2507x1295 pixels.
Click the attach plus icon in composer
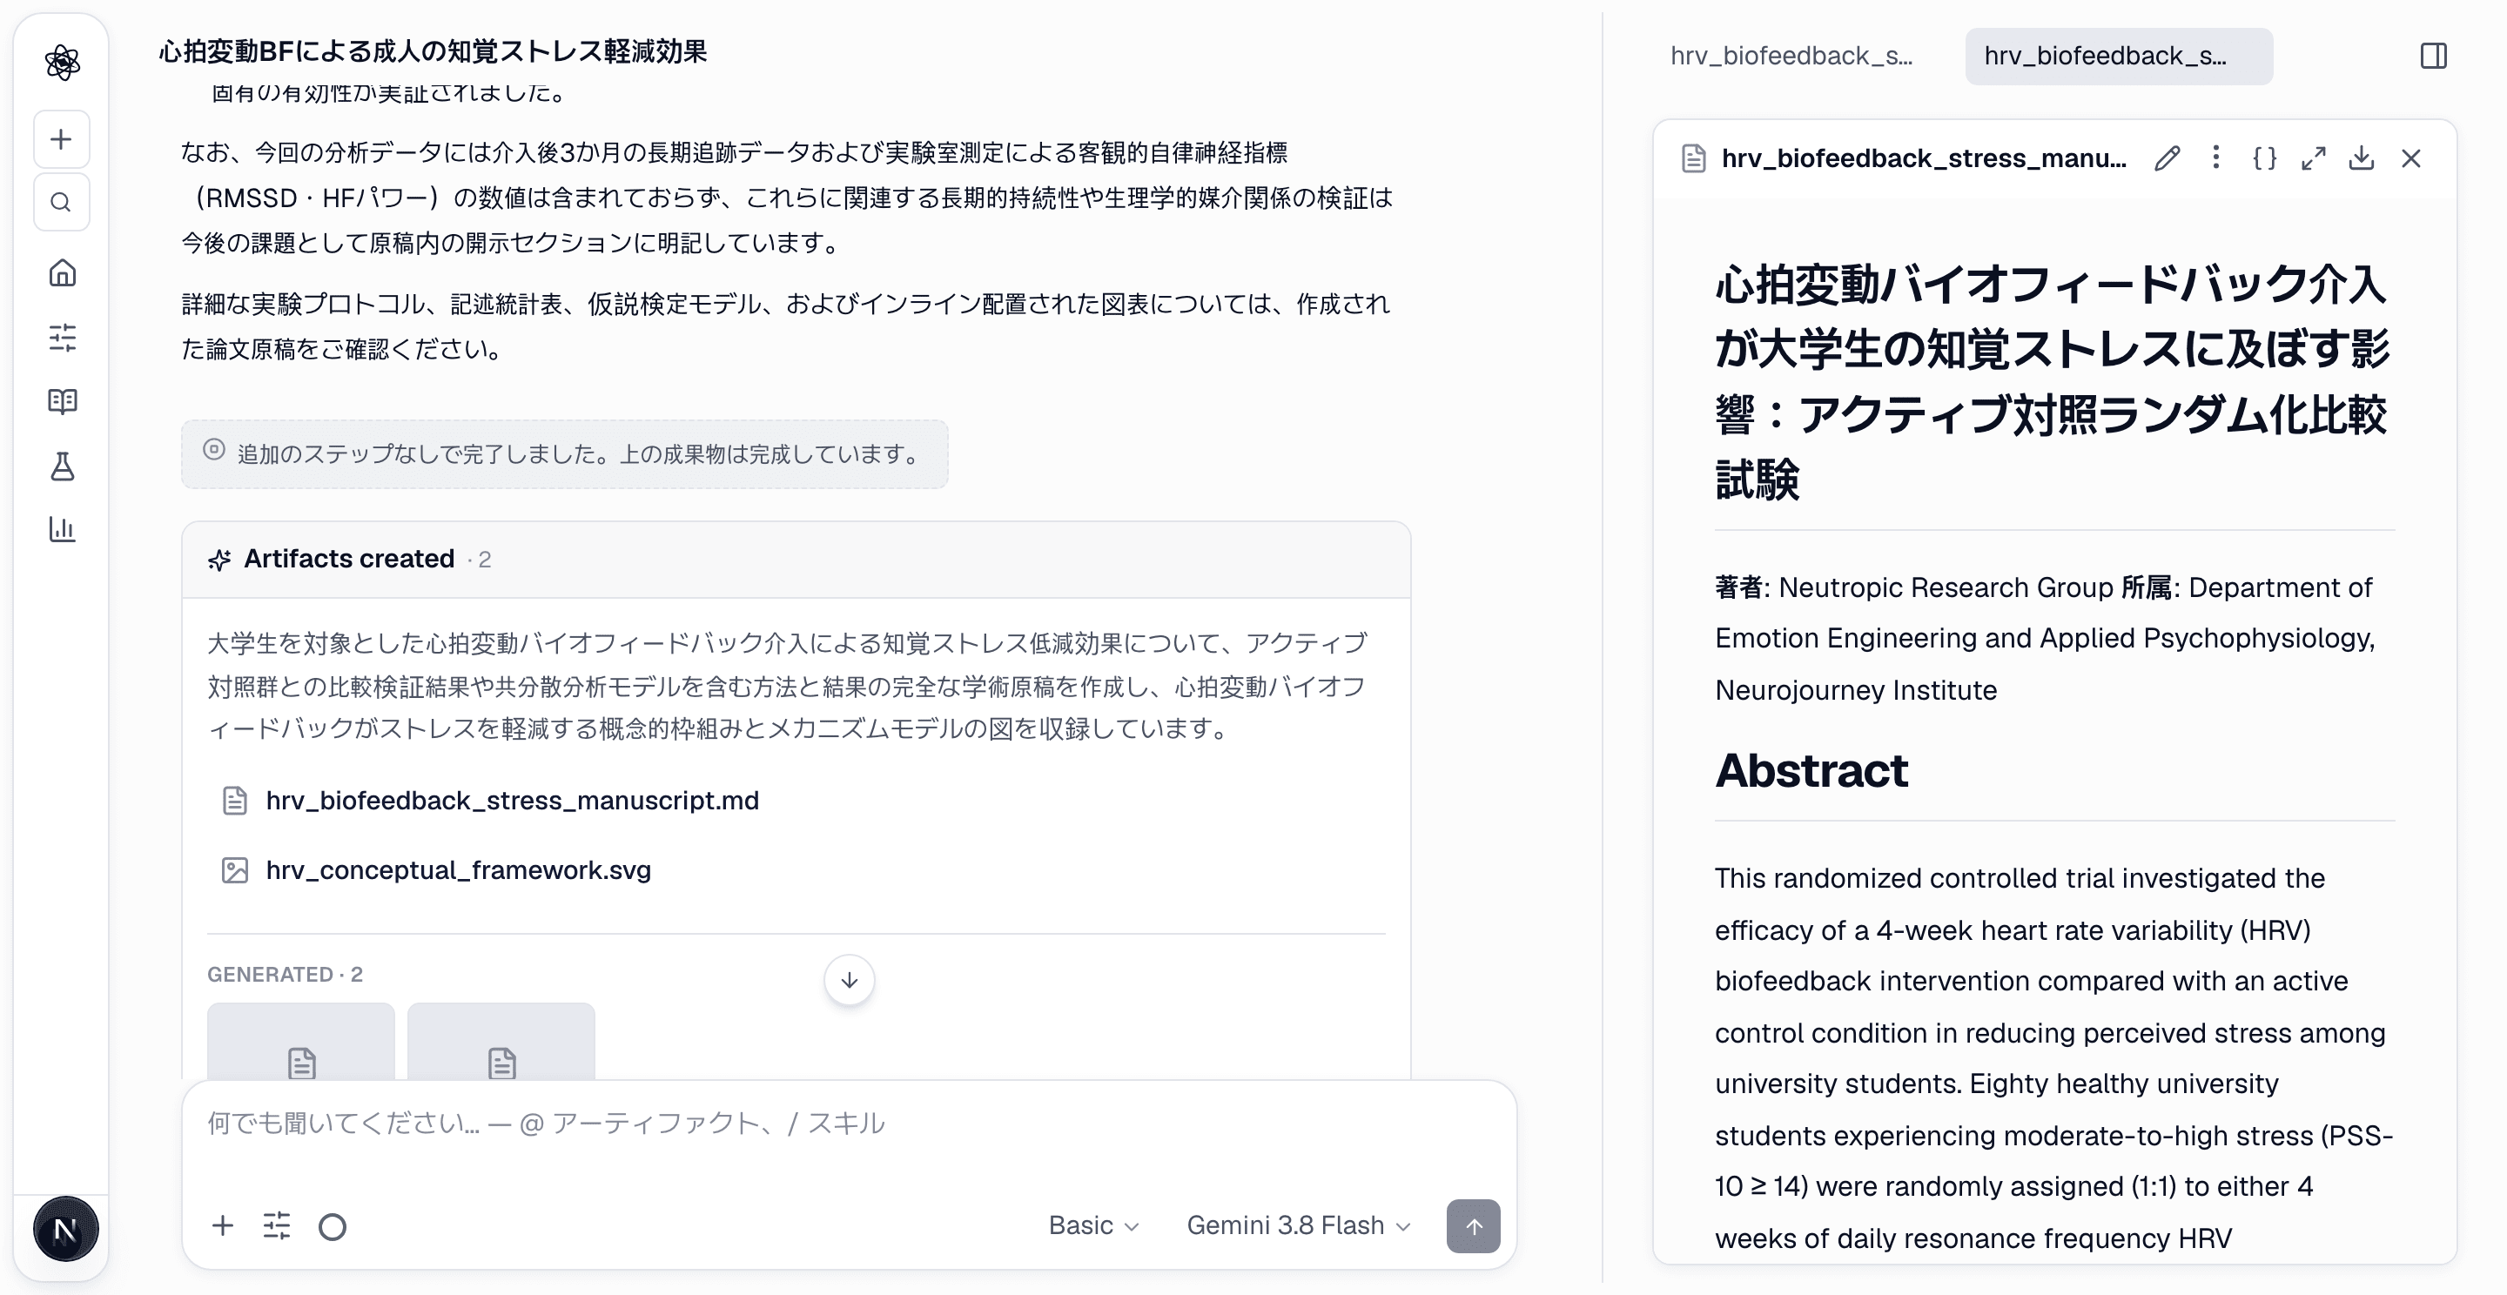click(x=223, y=1225)
